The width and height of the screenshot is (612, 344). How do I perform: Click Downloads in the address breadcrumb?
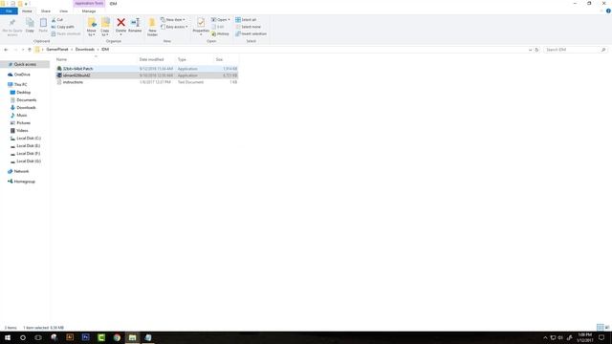point(85,50)
